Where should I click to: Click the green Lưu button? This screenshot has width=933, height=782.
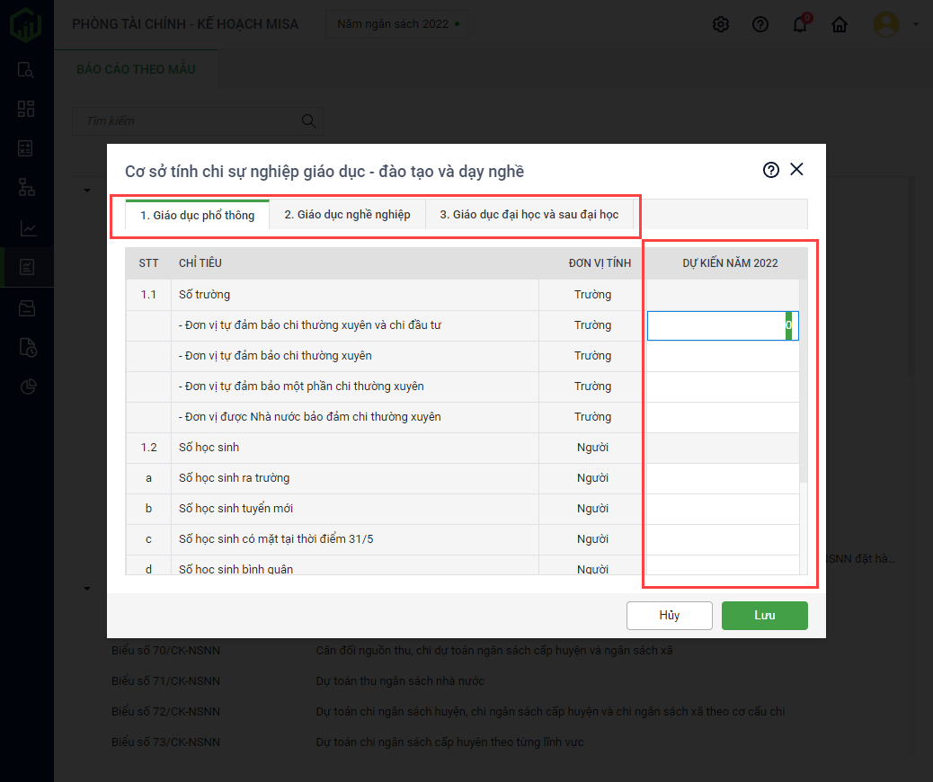764,616
